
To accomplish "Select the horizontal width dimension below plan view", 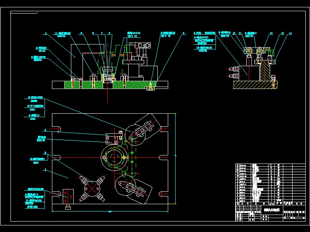I will (x=110, y=212).
